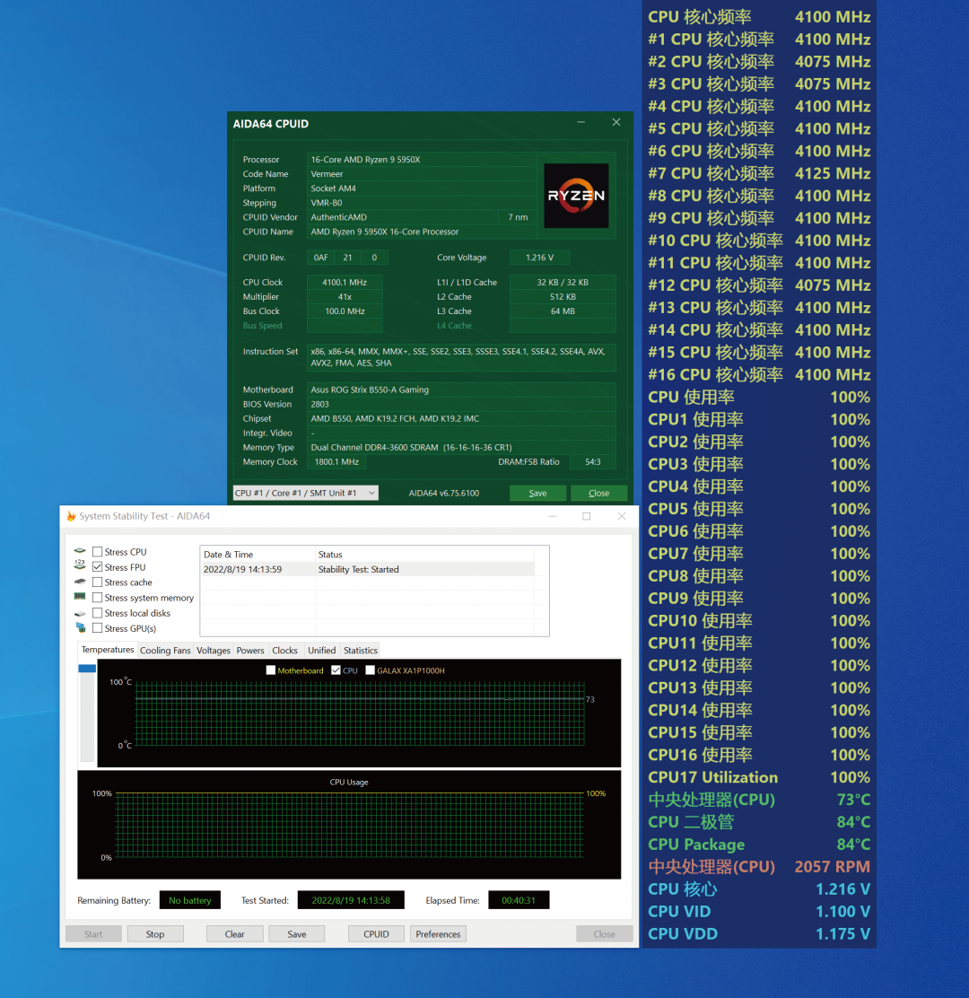Switch to the Clocks tab
Viewport: 969px width, 998px height.
(284, 651)
